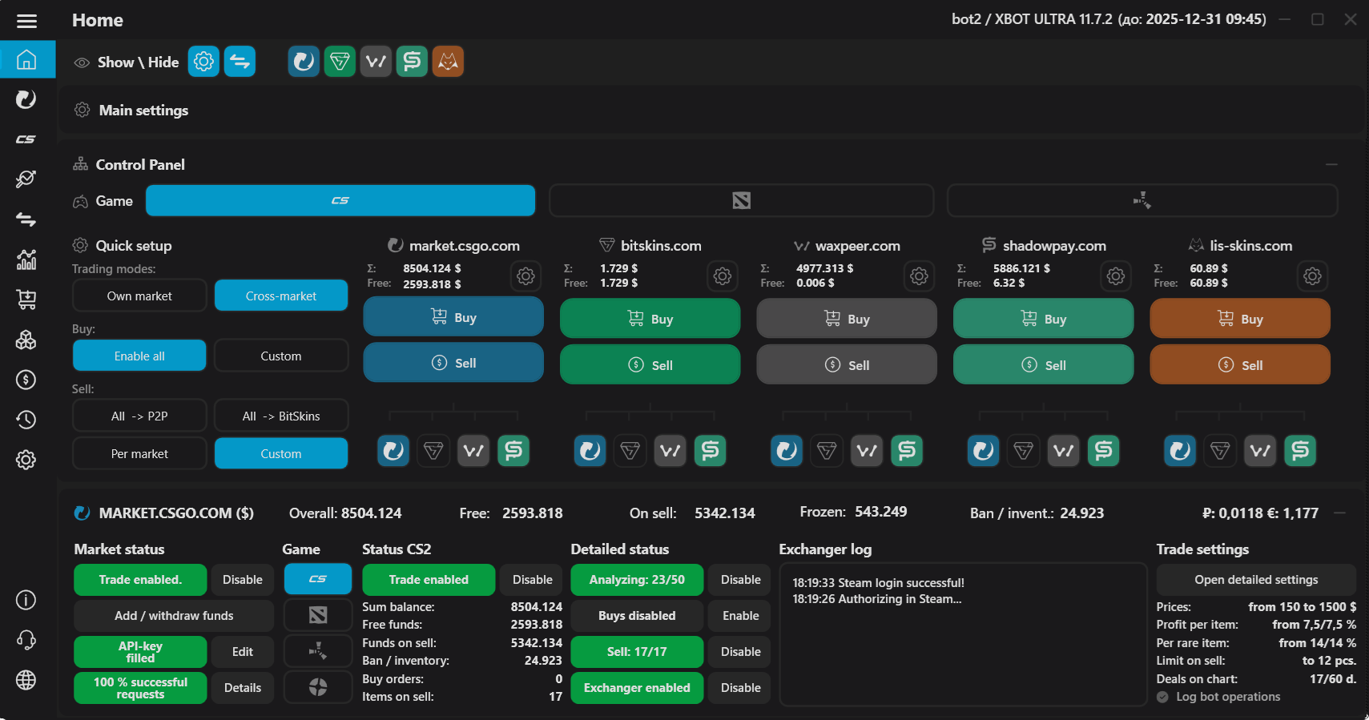Viewport: 1369px width, 720px height.
Task: Click the hamburger menu icon
Action: click(x=26, y=21)
